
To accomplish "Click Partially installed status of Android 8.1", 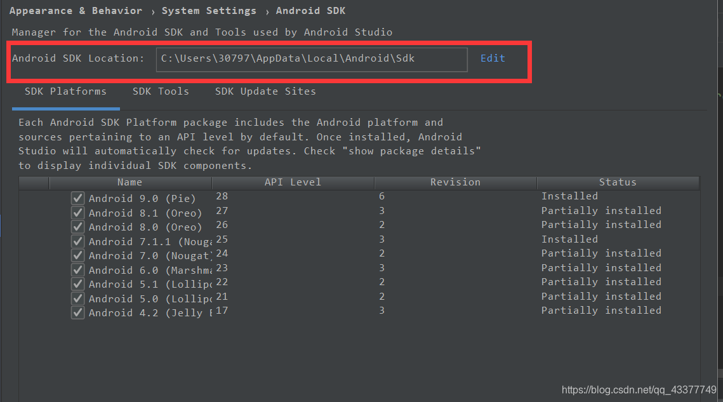I will click(601, 211).
